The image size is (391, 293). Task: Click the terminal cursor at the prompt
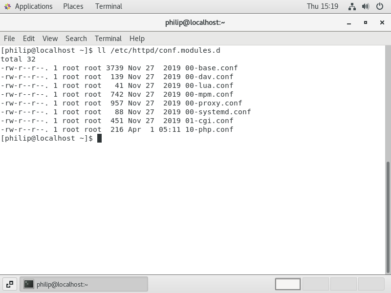[99, 138]
